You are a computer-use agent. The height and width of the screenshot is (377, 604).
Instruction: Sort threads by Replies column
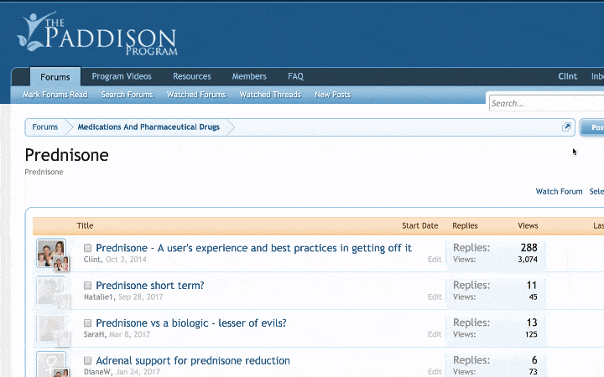coord(465,225)
